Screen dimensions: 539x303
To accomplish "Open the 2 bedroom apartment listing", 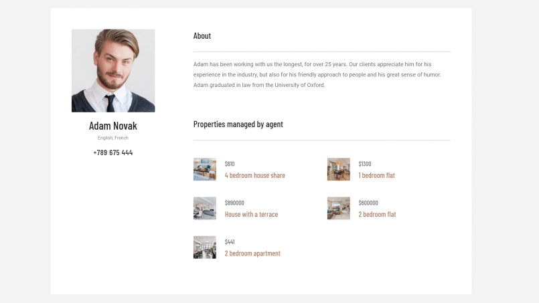I will pyautogui.click(x=252, y=254).
